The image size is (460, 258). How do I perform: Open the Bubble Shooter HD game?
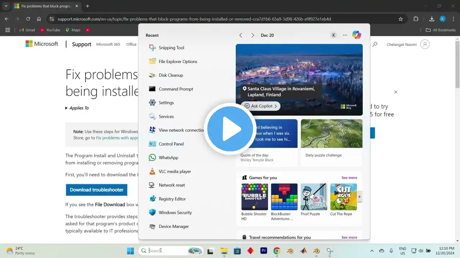(x=254, y=202)
